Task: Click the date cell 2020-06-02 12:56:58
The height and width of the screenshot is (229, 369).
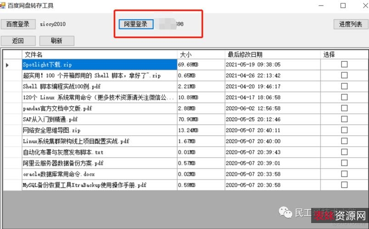Action: (273, 108)
